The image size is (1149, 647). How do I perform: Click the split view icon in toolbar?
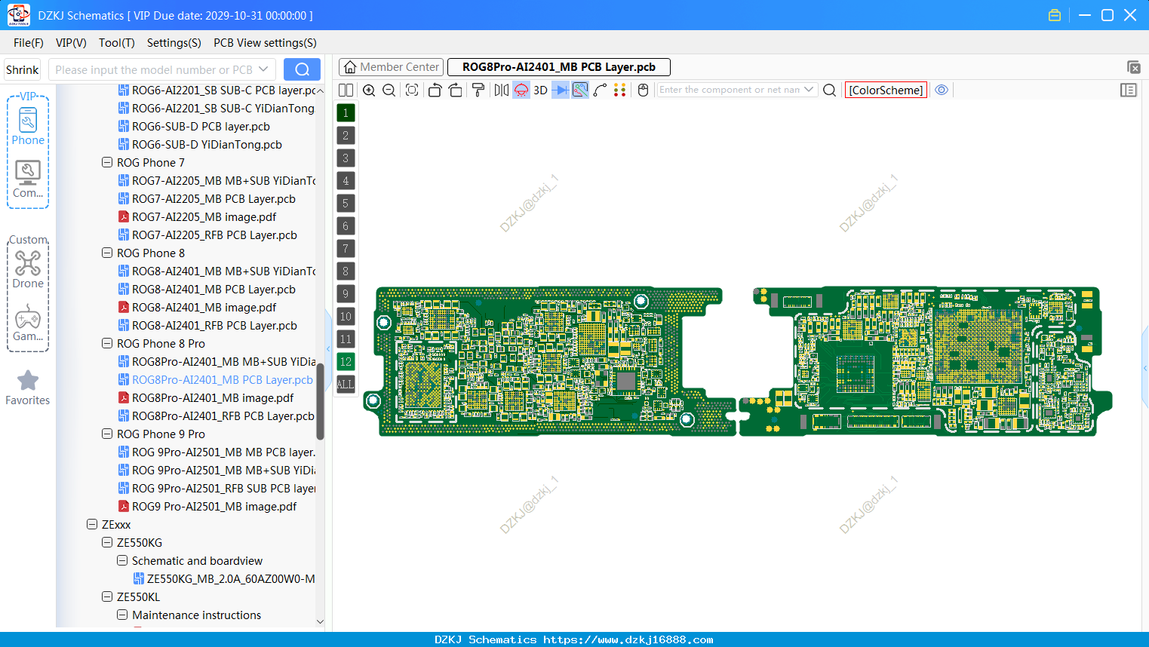click(x=346, y=90)
